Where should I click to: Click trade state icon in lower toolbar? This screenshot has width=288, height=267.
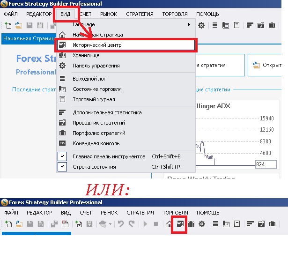226,224
